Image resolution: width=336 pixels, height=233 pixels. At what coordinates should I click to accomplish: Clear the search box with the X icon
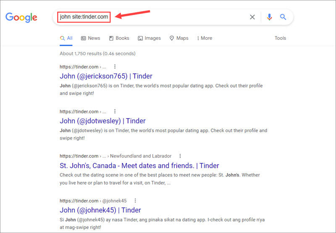point(252,17)
